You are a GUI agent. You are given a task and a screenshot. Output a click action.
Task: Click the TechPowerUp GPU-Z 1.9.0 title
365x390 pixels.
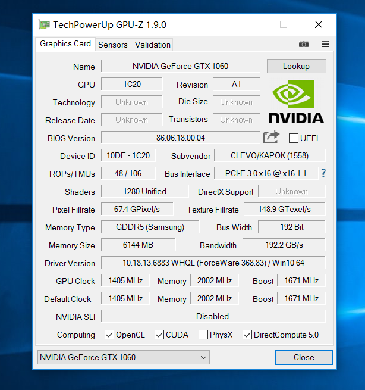(109, 25)
